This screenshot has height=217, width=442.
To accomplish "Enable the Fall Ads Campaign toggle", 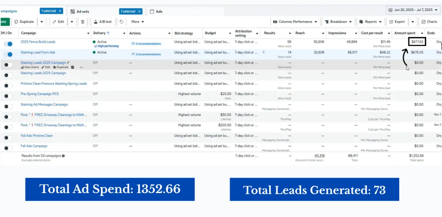I will 8,148.
